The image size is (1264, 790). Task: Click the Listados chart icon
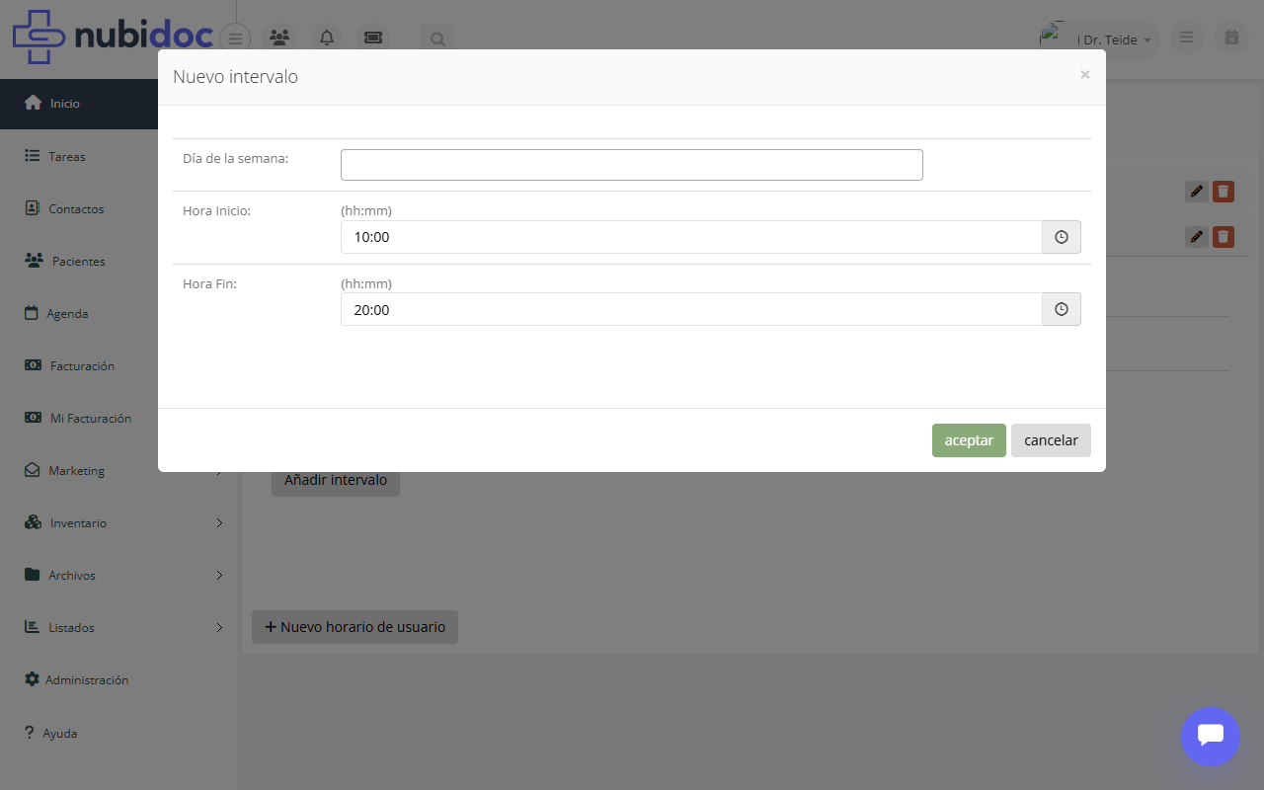click(x=32, y=627)
